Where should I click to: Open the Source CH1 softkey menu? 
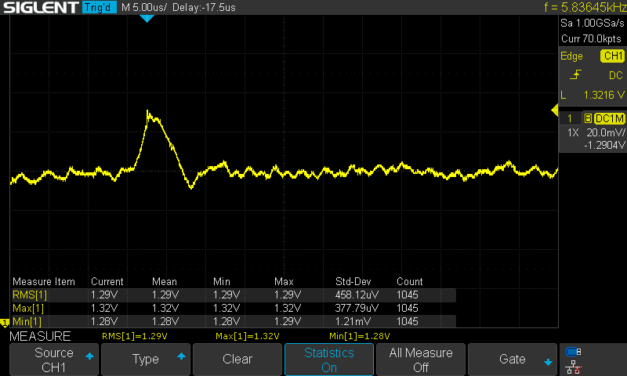point(53,360)
